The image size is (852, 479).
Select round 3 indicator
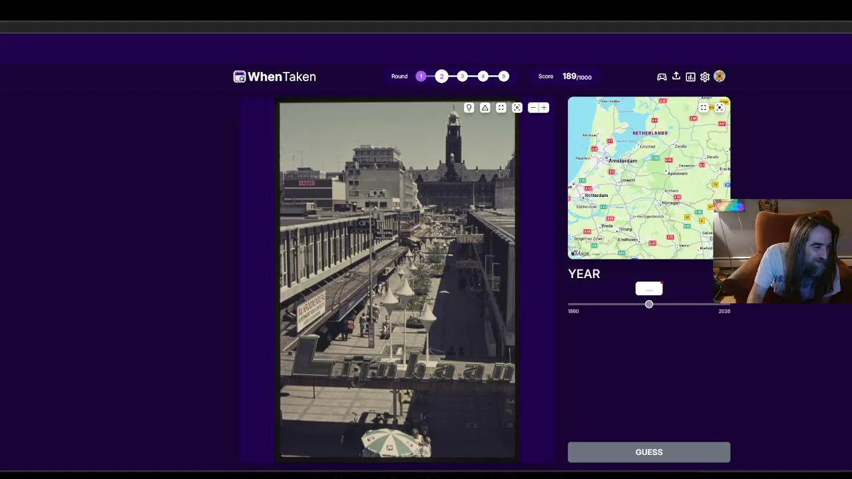click(x=463, y=77)
